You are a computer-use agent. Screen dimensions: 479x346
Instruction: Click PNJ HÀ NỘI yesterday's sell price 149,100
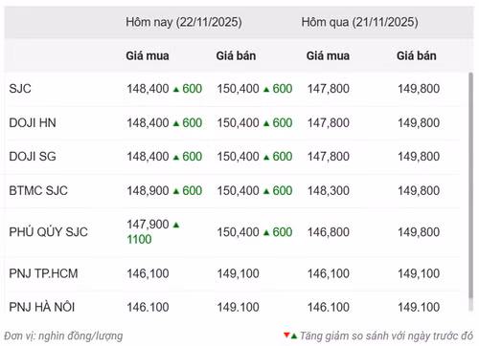[x=419, y=307]
